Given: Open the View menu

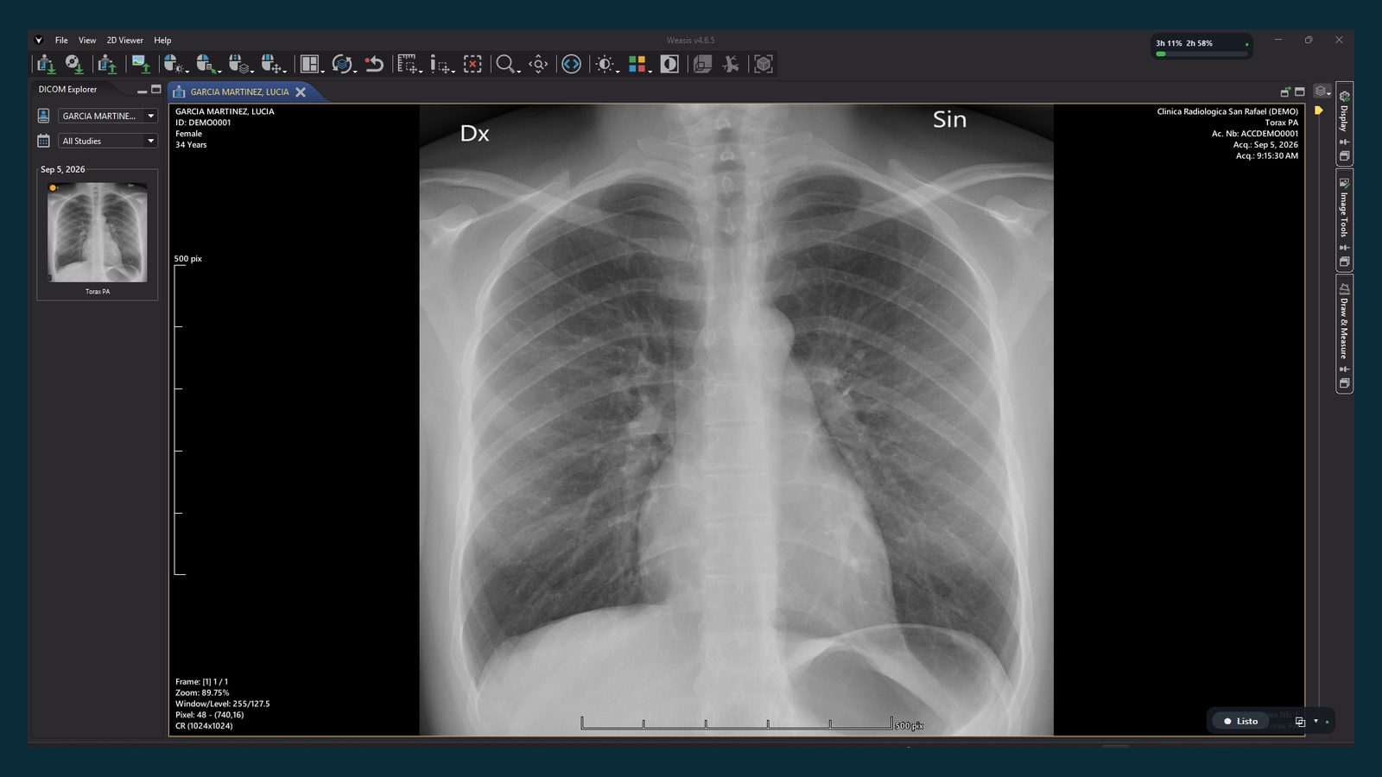Looking at the screenshot, I should pos(87,41).
